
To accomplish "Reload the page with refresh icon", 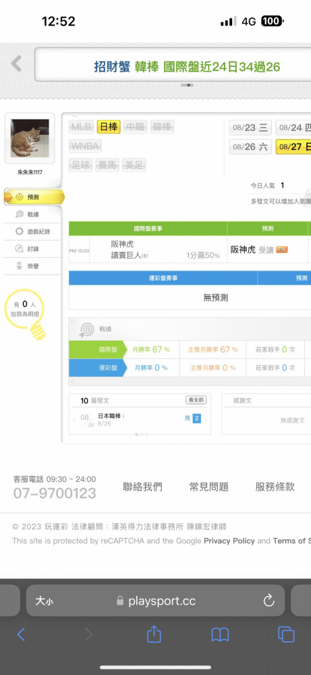I will coord(269,601).
